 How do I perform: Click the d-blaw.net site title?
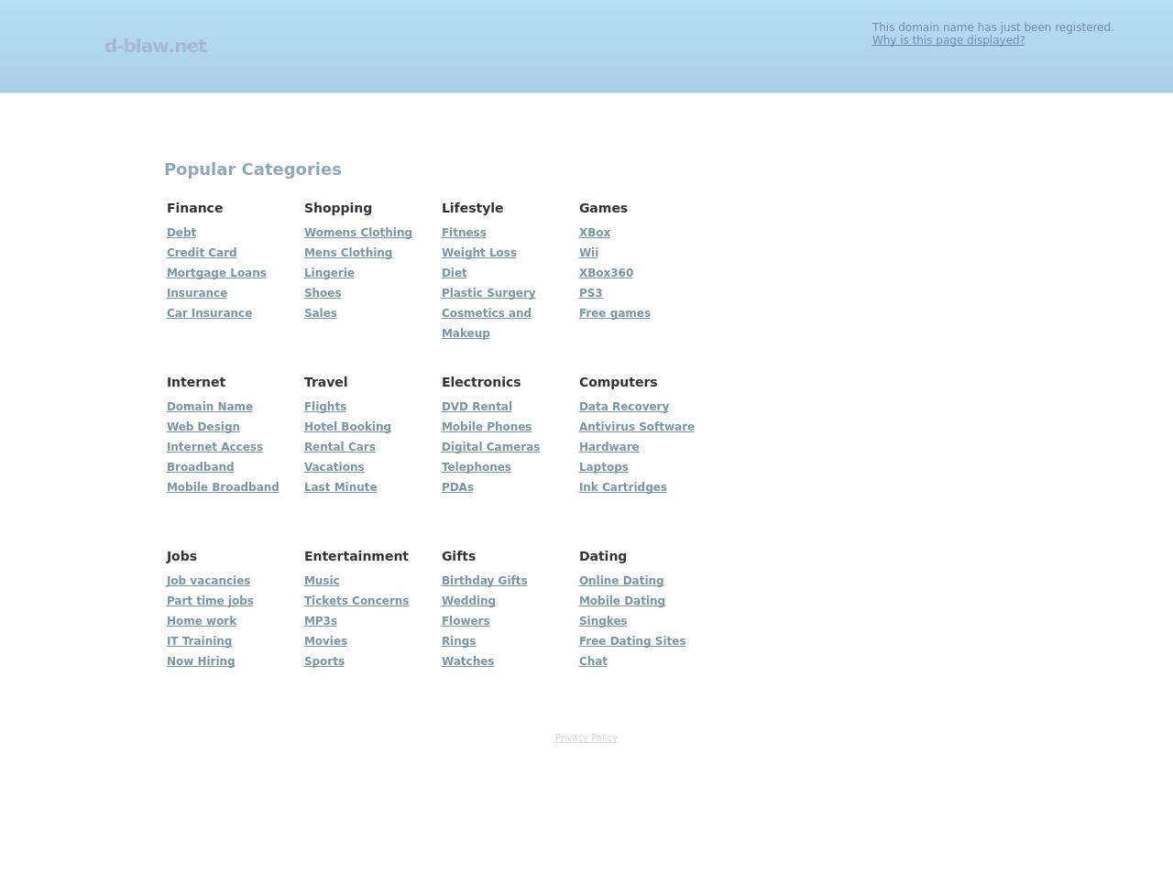pos(155,46)
